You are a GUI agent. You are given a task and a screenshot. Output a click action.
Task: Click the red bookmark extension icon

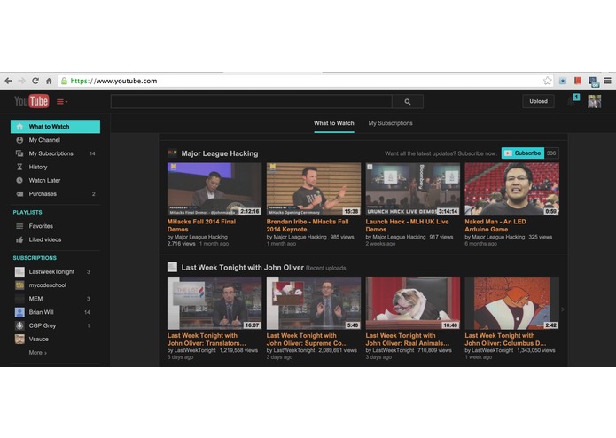coord(578,81)
